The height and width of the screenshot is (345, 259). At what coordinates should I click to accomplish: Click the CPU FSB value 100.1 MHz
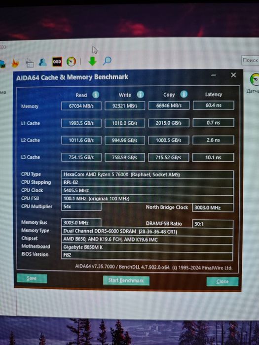[148, 199]
